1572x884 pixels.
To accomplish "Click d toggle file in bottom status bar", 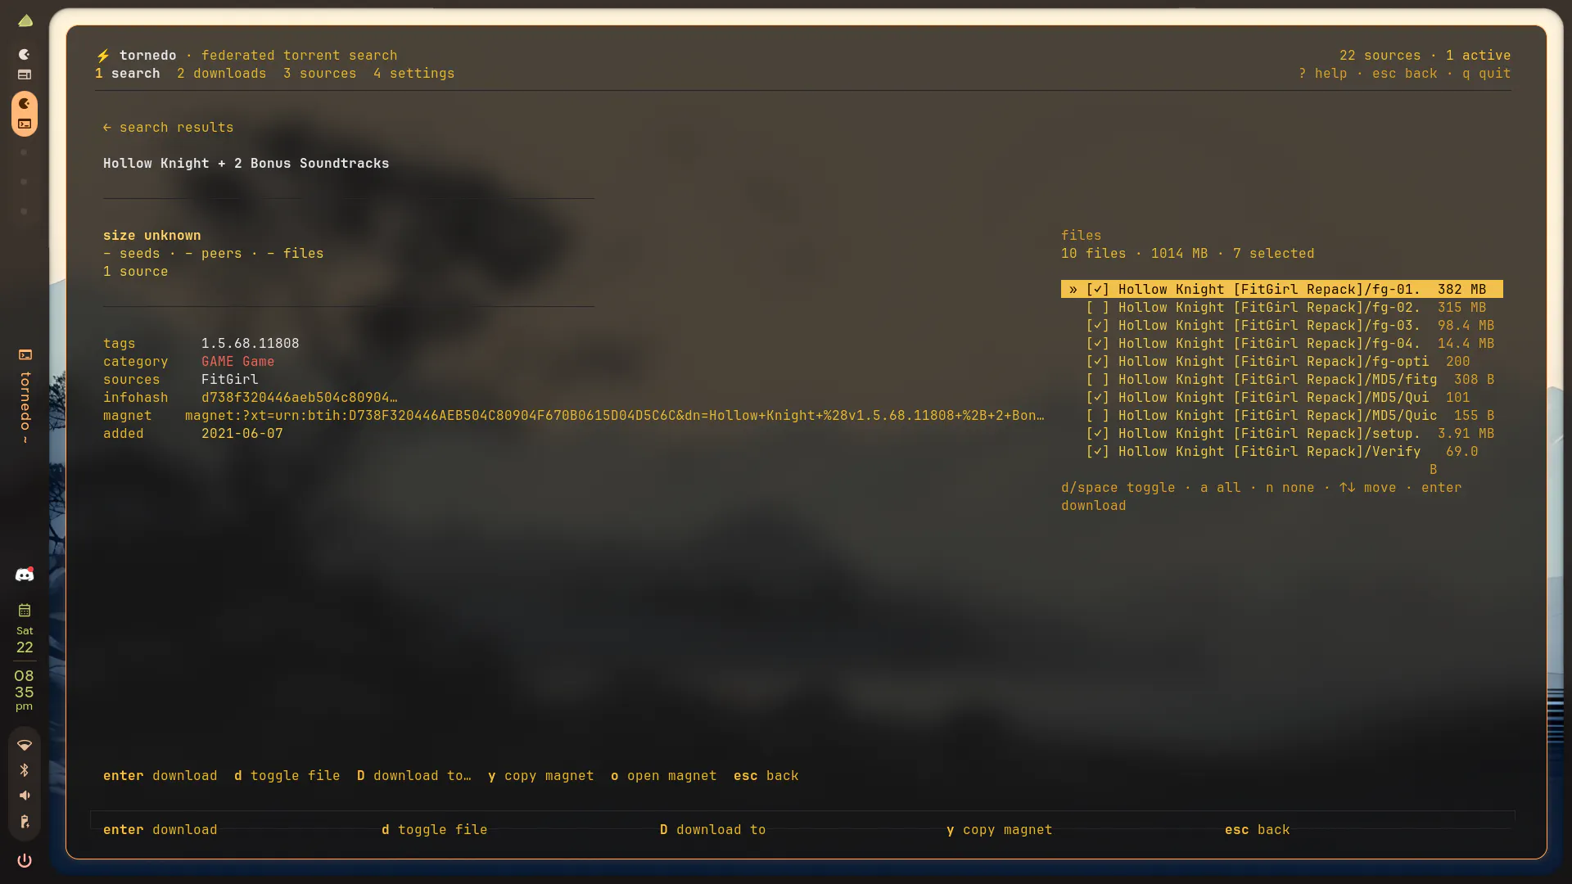I will point(435,830).
